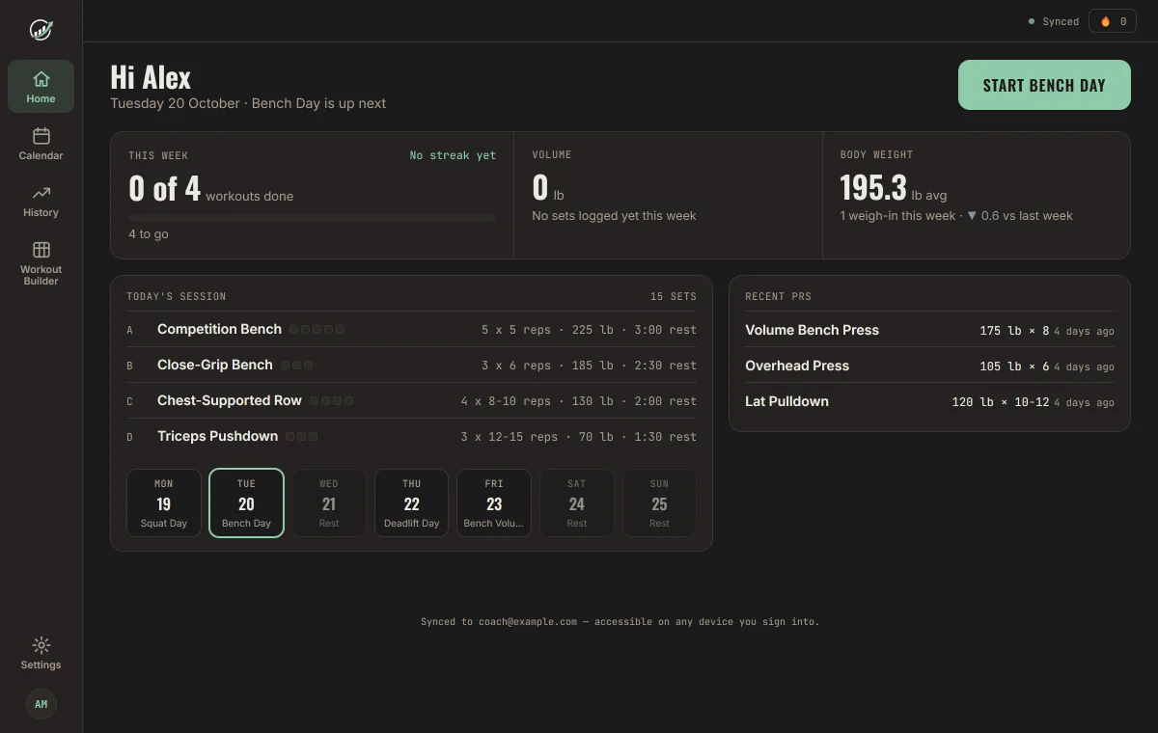
Task: Click the '0 of 4' workouts done figure
Action: coord(165,188)
